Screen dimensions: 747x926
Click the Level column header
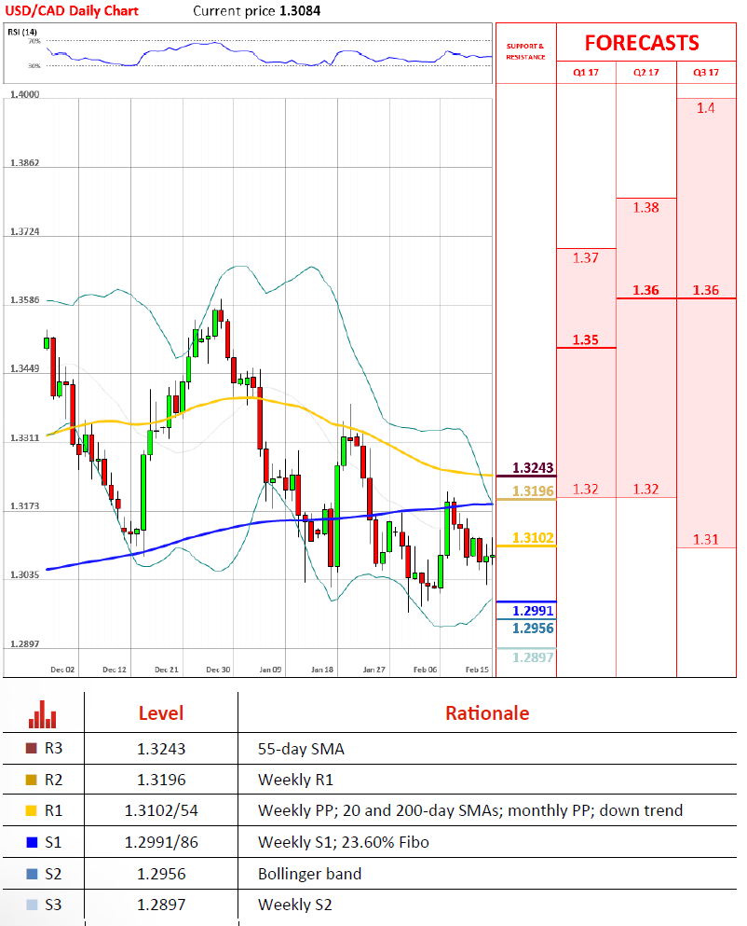pos(161,713)
